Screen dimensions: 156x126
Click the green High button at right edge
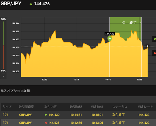(154, 39)
